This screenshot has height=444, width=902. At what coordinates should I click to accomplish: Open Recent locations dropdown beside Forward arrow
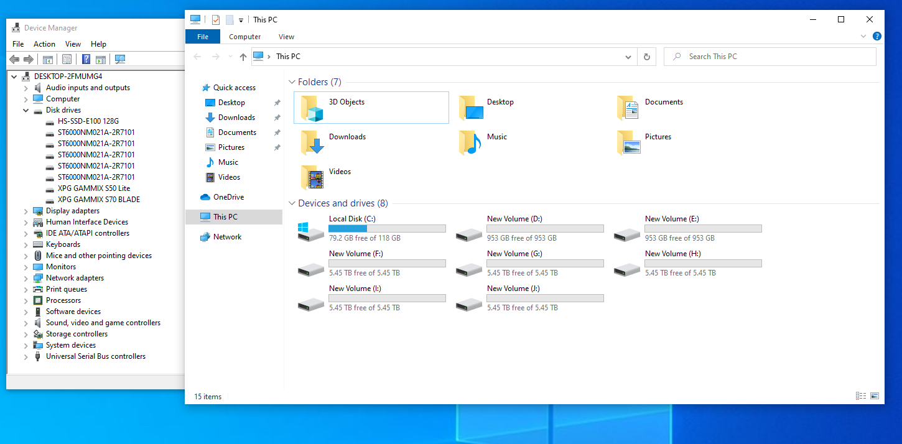tap(230, 57)
